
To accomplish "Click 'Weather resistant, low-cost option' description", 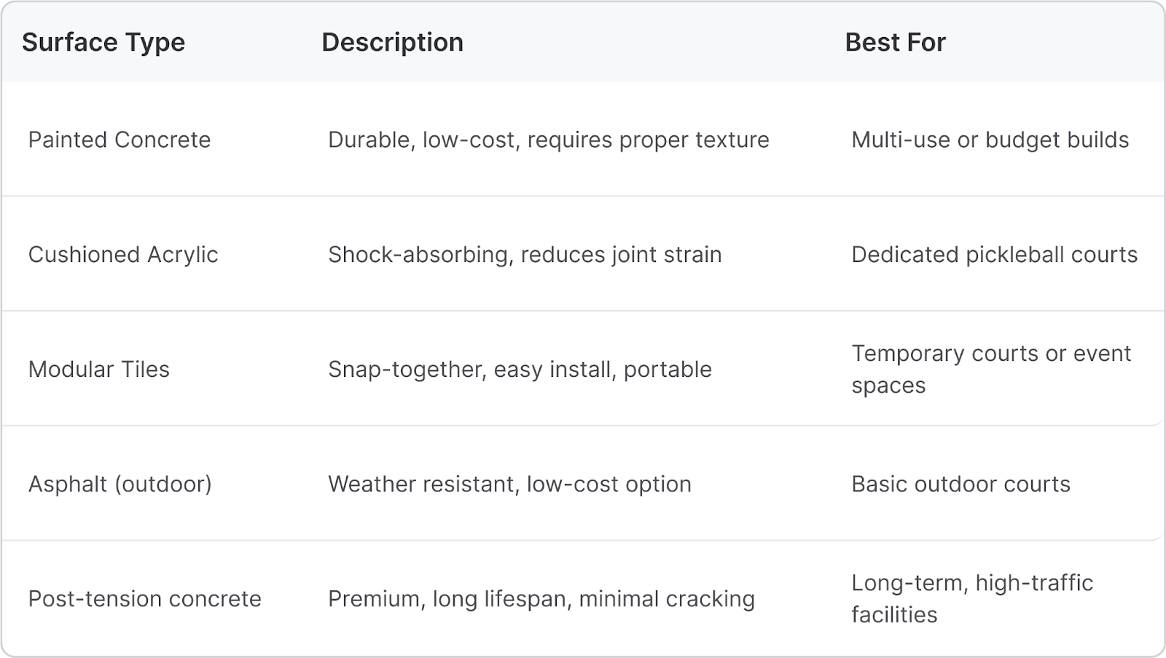I will (x=510, y=484).
